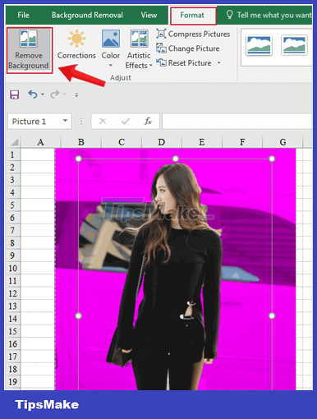Viewport: 317px width, 419px height.
Task: Select column E header
Action: coord(202,142)
